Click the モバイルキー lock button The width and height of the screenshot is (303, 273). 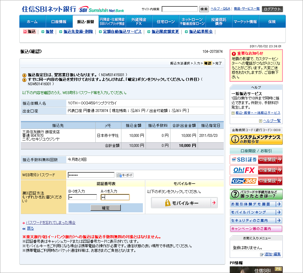pos(184,203)
